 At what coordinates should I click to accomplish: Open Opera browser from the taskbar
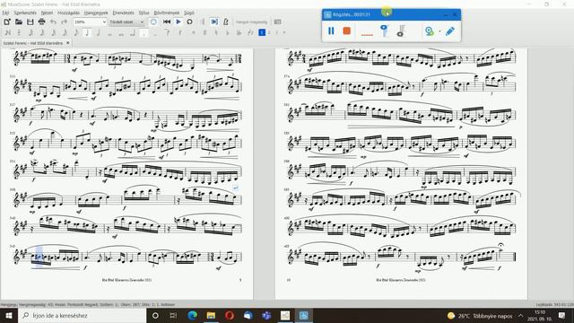tap(230, 315)
